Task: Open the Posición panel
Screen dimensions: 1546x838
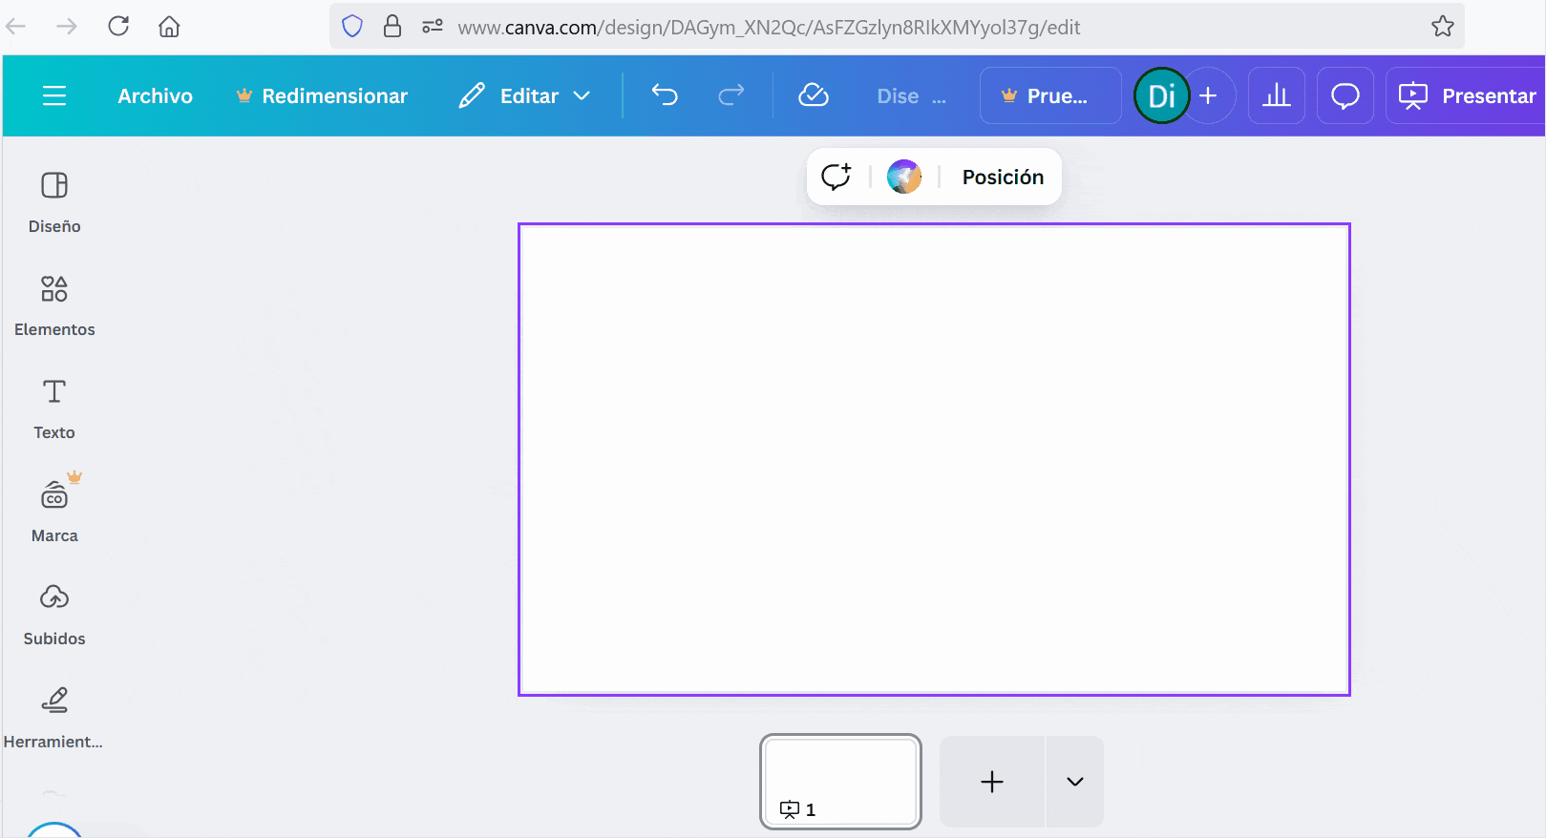Action: pos(1003,177)
